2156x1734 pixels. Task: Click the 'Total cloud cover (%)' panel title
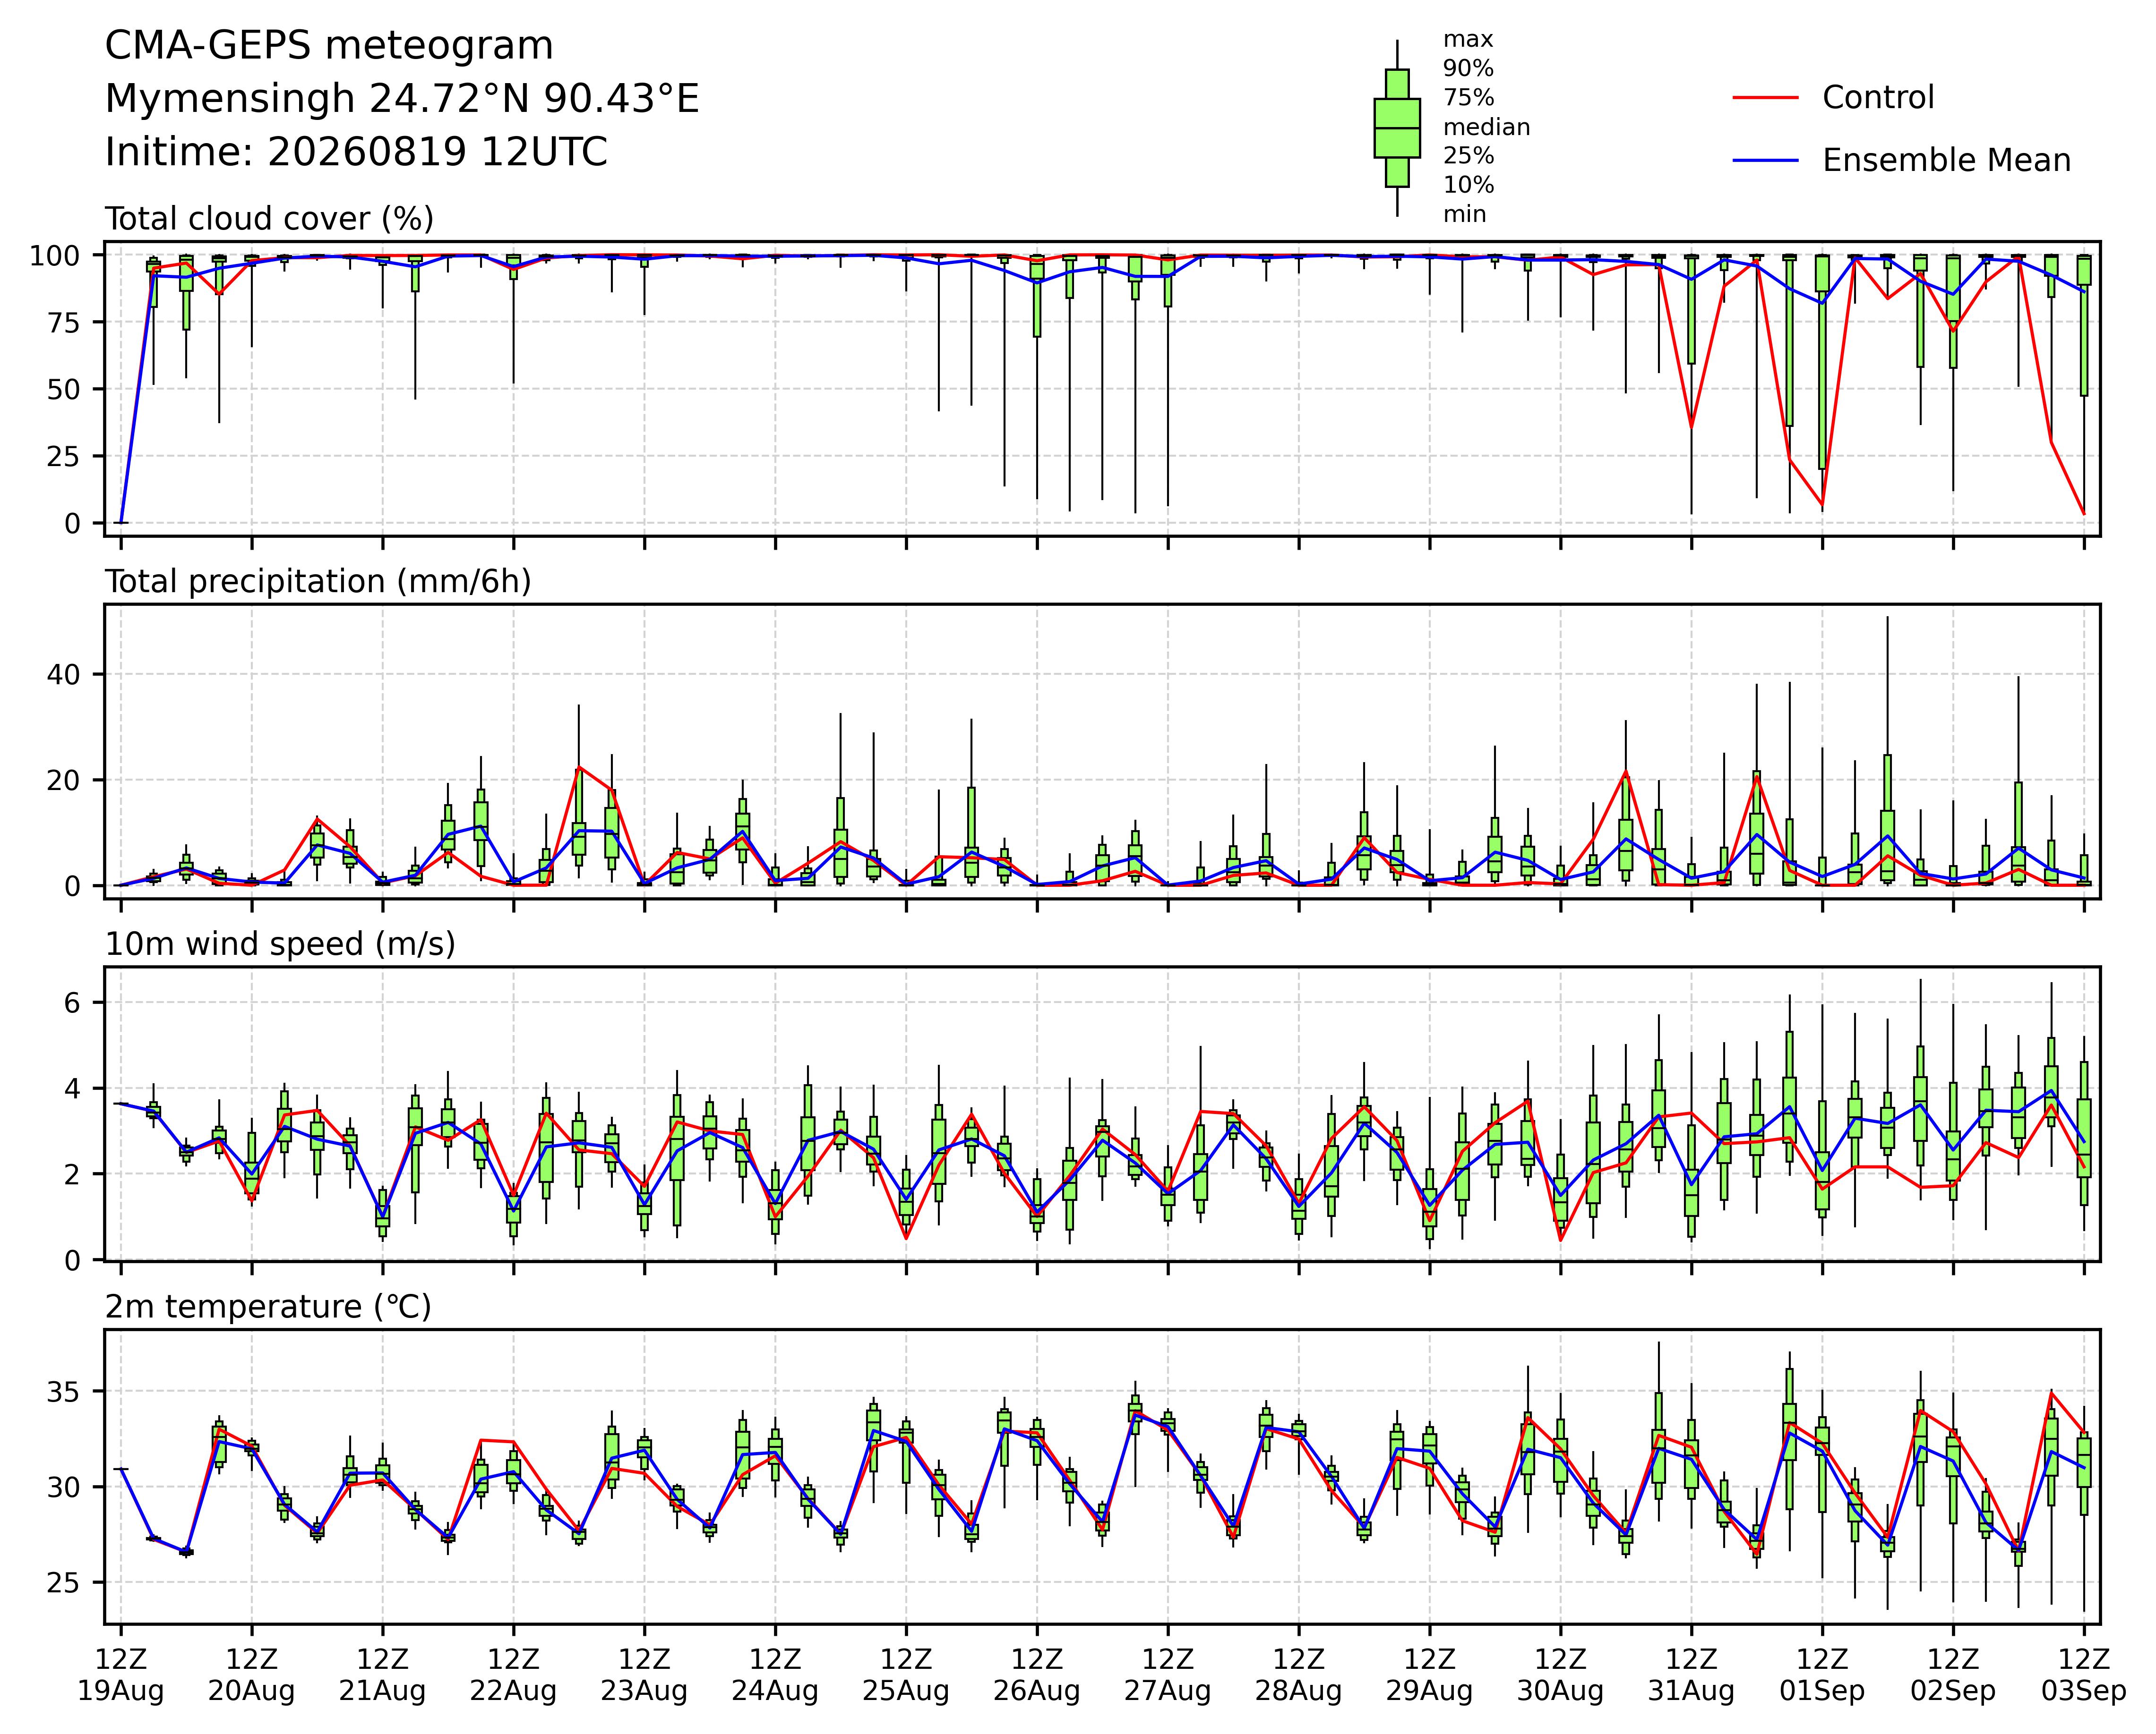[270, 219]
